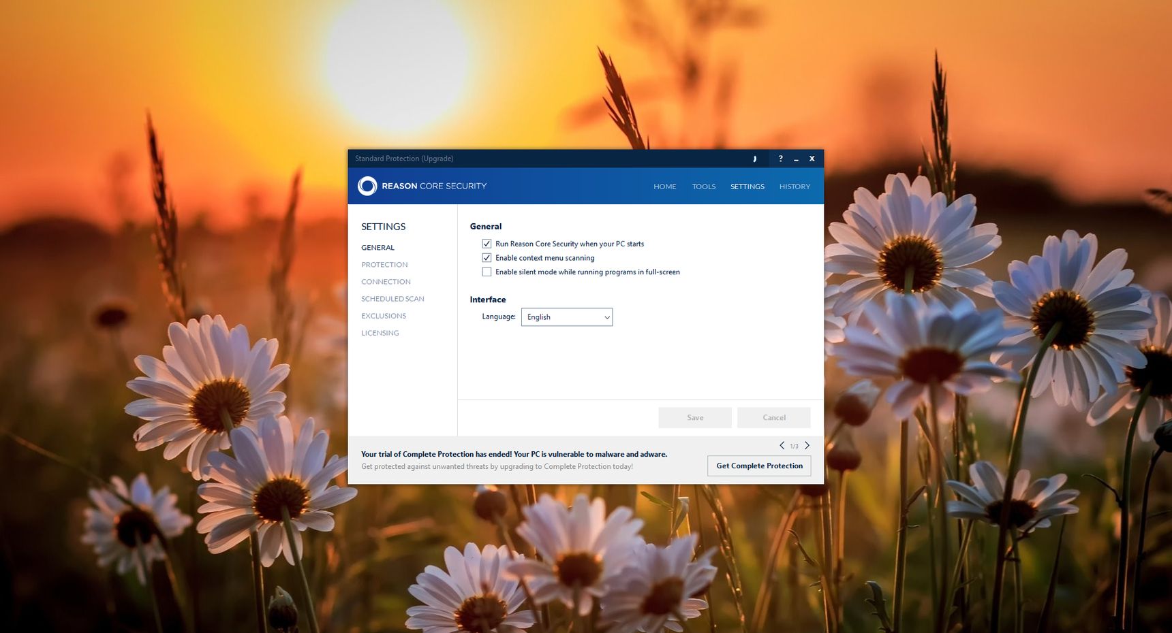The width and height of the screenshot is (1172, 633).
Task: Open LICENSING settings section
Action: click(x=380, y=333)
